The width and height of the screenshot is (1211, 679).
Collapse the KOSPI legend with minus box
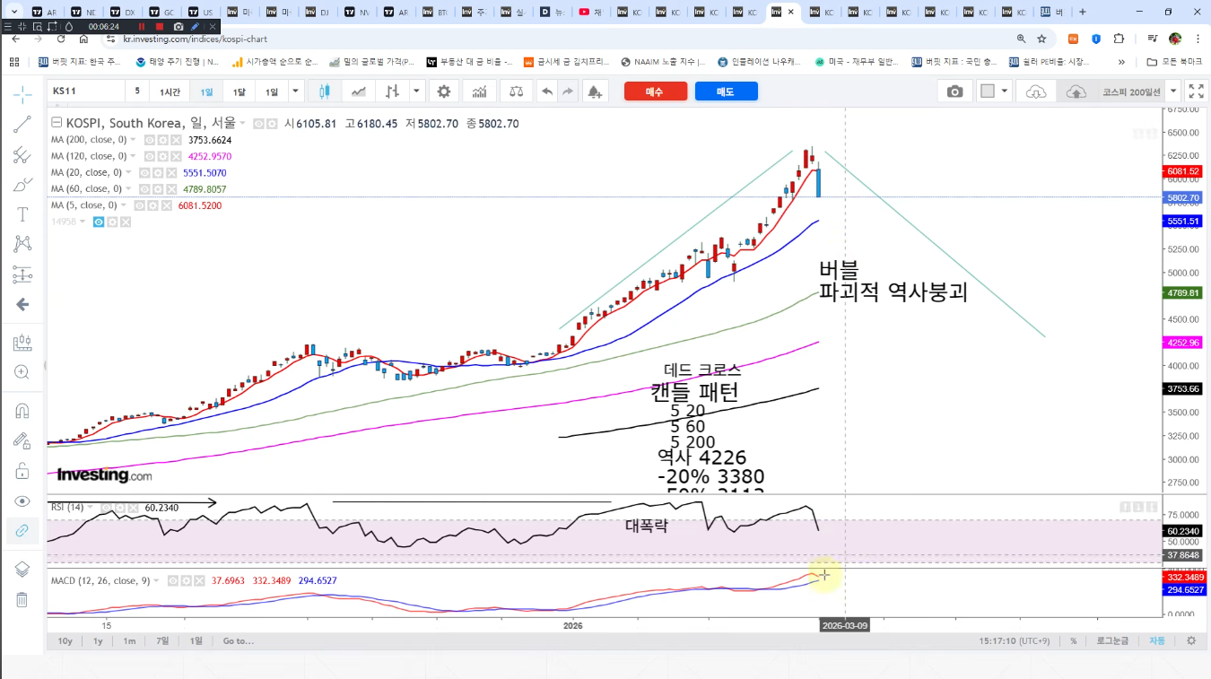(x=57, y=124)
